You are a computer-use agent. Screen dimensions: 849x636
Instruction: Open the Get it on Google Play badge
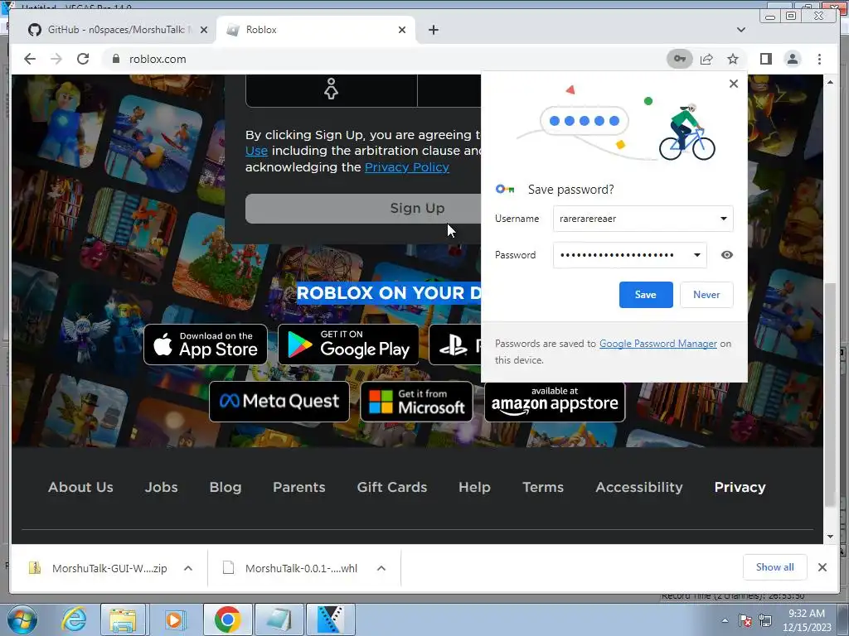[348, 344]
